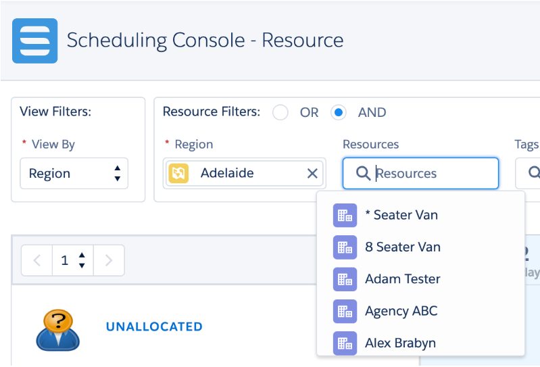The height and width of the screenshot is (367, 540).
Task: Go to the next page
Action: (109, 260)
